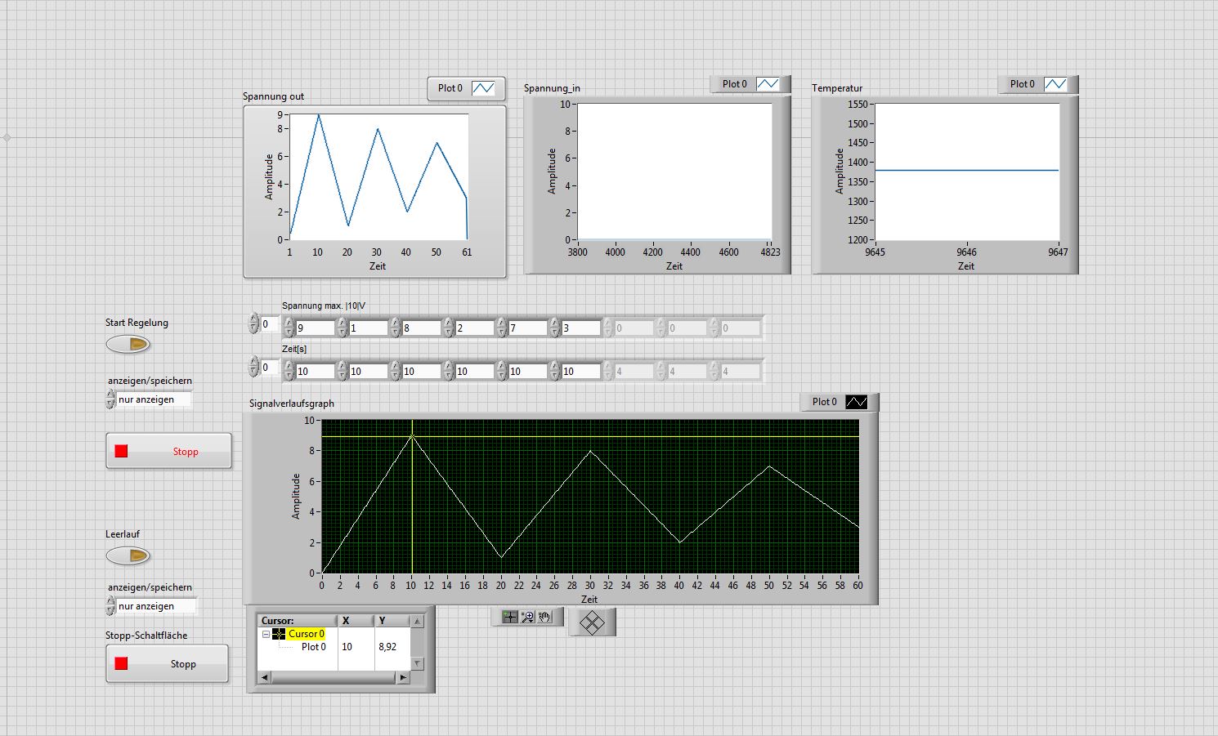Click the 'Stopp-Schaltfläche' label
Image resolution: width=1218 pixels, height=736 pixels.
pos(146,636)
